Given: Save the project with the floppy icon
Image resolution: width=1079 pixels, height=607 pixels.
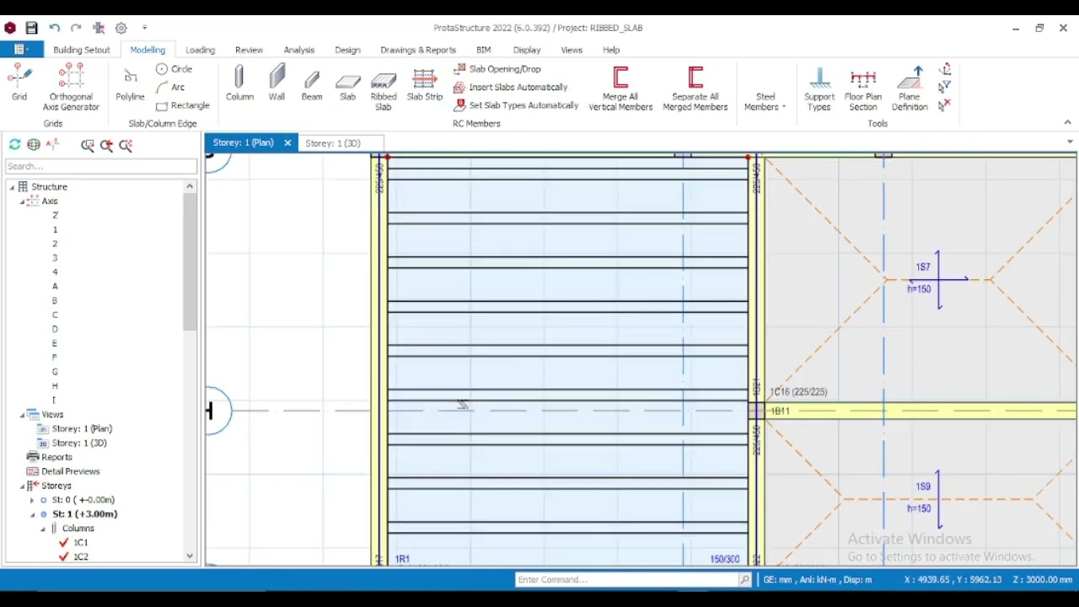Looking at the screenshot, I should click(x=31, y=28).
